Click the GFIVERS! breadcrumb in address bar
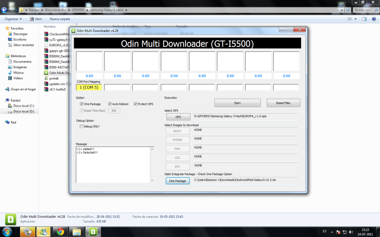The width and height of the screenshot is (380, 237). [78, 10]
